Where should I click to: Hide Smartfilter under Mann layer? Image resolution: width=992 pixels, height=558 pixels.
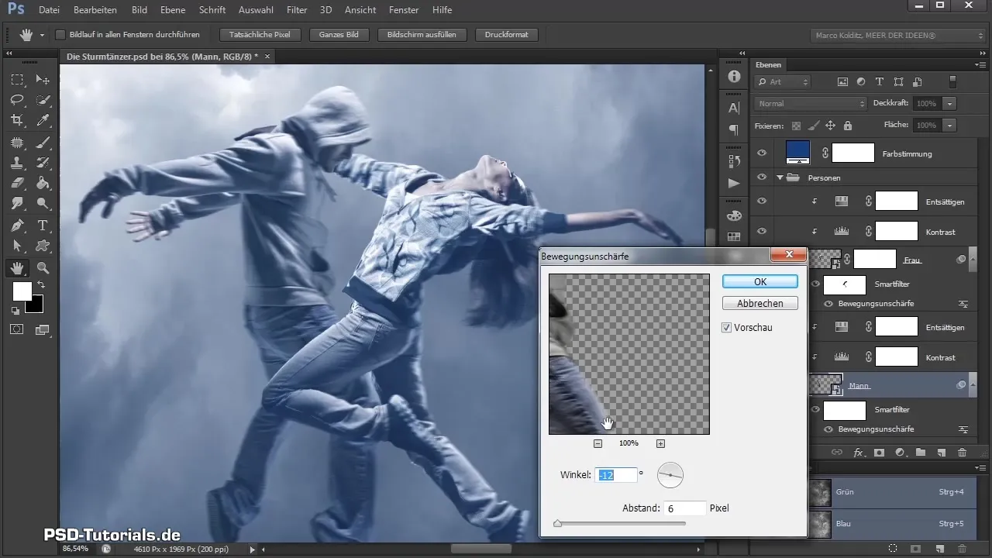click(815, 409)
